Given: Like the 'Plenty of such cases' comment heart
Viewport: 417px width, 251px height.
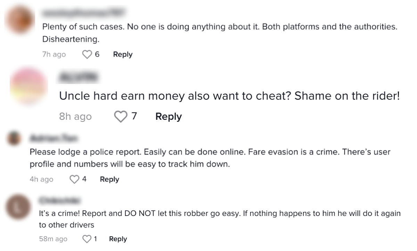Looking at the screenshot, I should coord(87,55).
